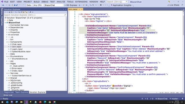Toggle bookmark icon in toolbar
185x104 pixels.
[x=101, y=5]
